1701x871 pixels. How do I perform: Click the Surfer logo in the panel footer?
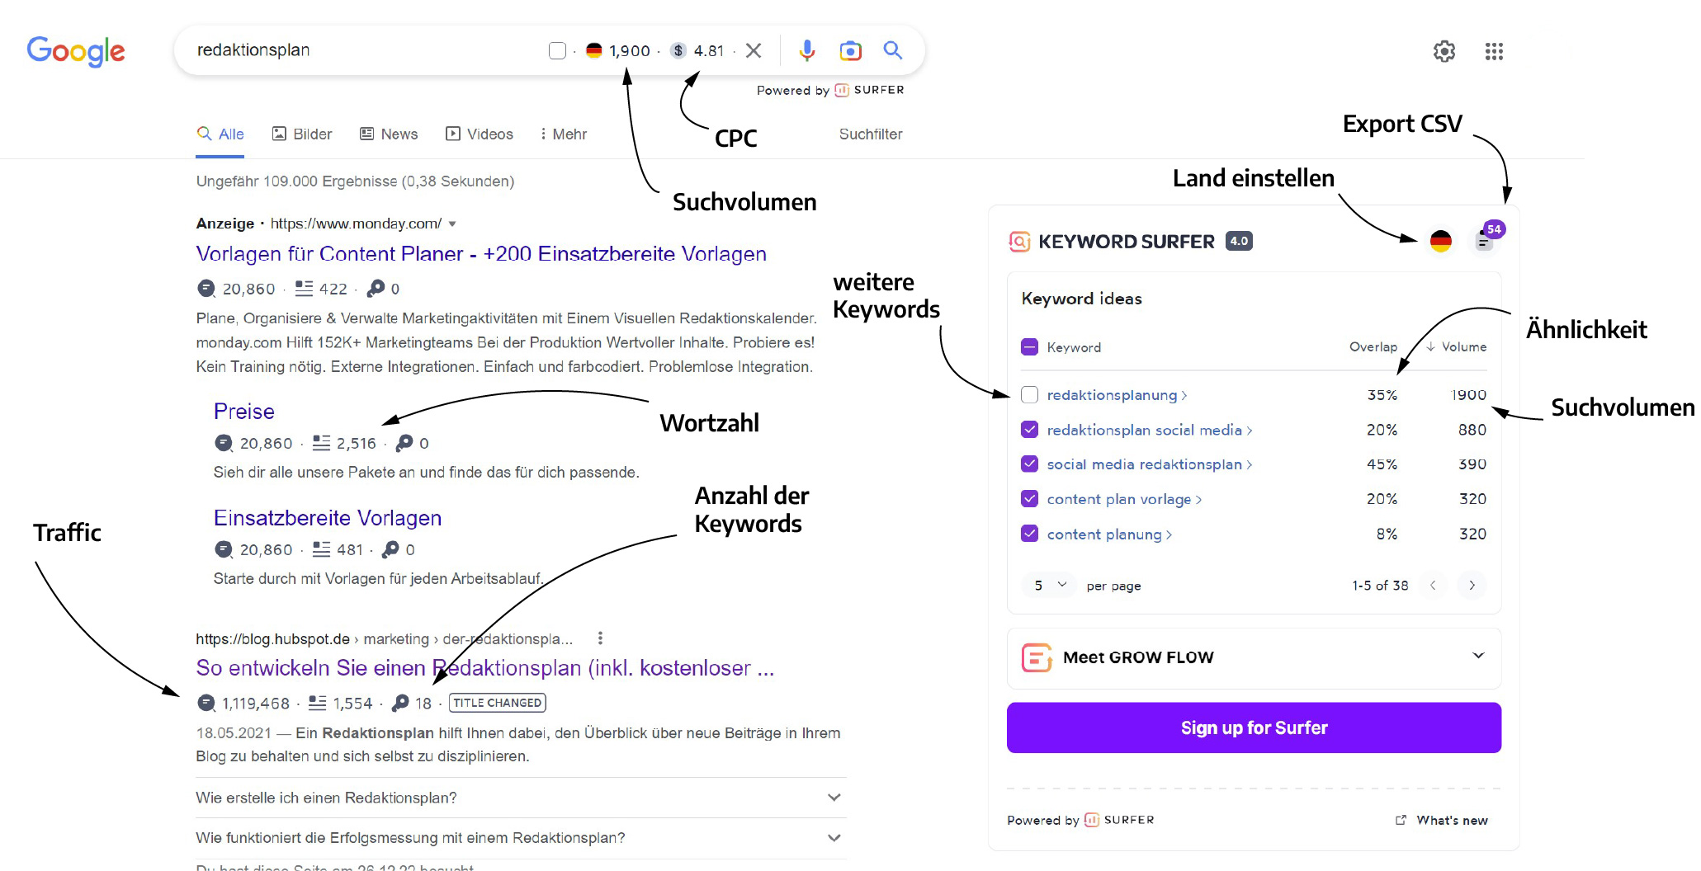(1120, 820)
